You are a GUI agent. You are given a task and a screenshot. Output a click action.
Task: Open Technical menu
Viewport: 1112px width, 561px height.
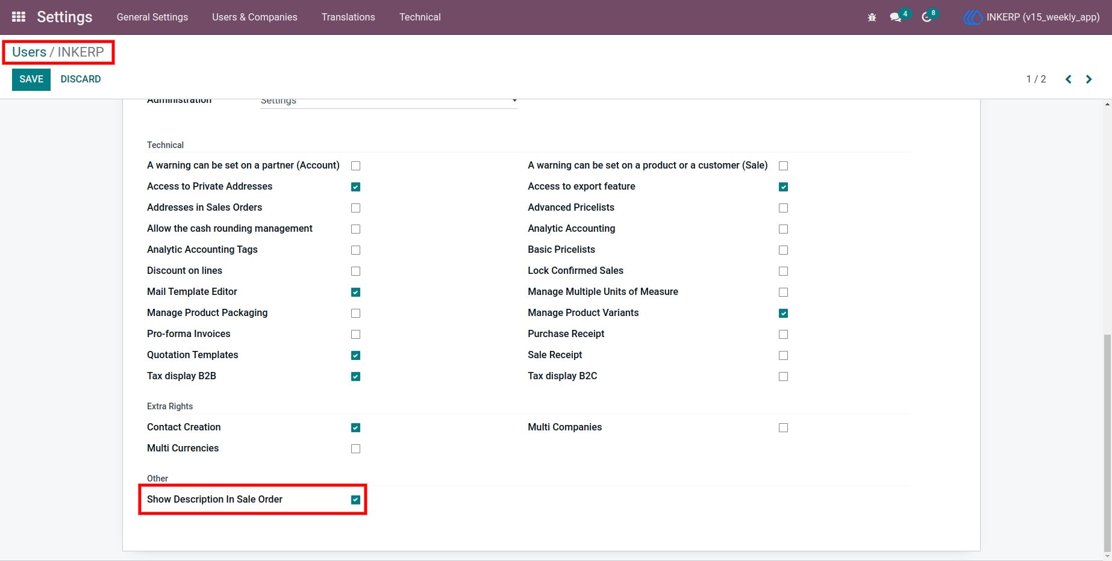(420, 17)
